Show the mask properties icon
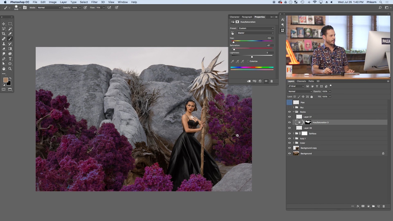This screenshot has height=221, width=393. [x=237, y=22]
